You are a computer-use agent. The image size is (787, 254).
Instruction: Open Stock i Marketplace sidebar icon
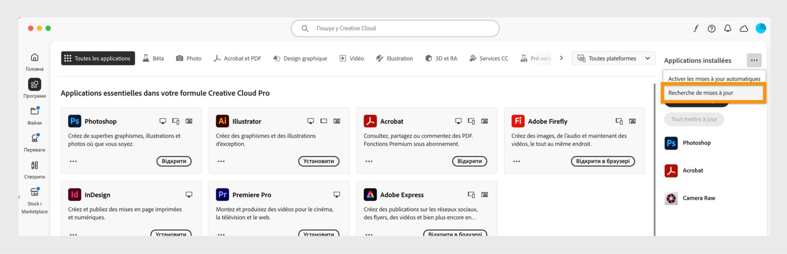34,192
